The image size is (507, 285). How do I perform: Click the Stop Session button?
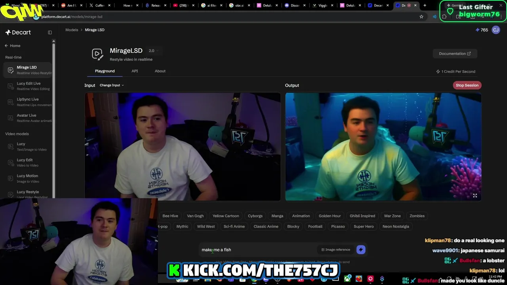click(x=467, y=85)
